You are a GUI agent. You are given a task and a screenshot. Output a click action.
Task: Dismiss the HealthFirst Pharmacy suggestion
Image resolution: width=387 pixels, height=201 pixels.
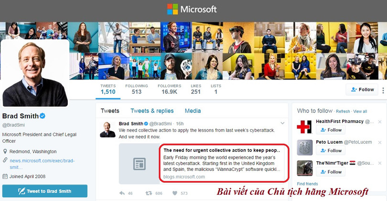[380, 122]
